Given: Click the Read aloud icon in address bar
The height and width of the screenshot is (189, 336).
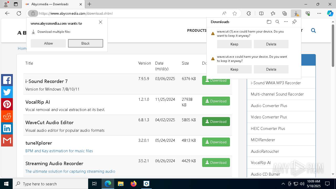Looking at the screenshot, I should pos(224,13).
